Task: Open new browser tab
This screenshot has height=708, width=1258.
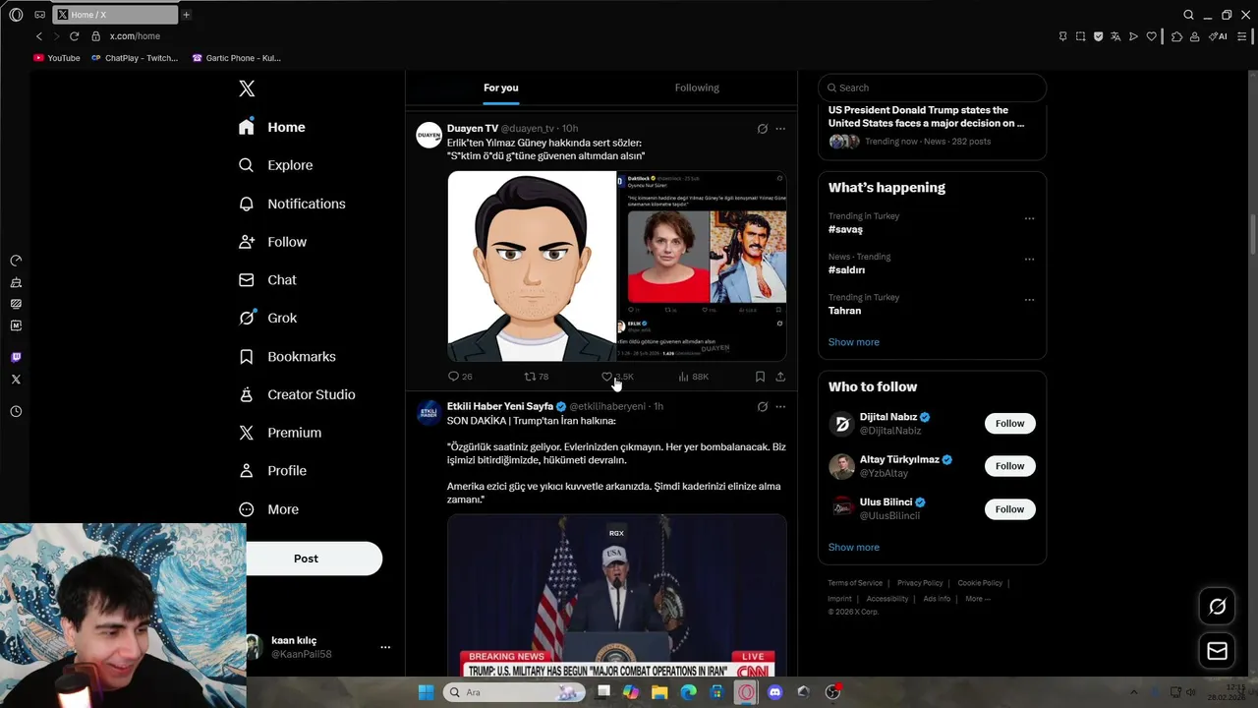Action: (186, 15)
